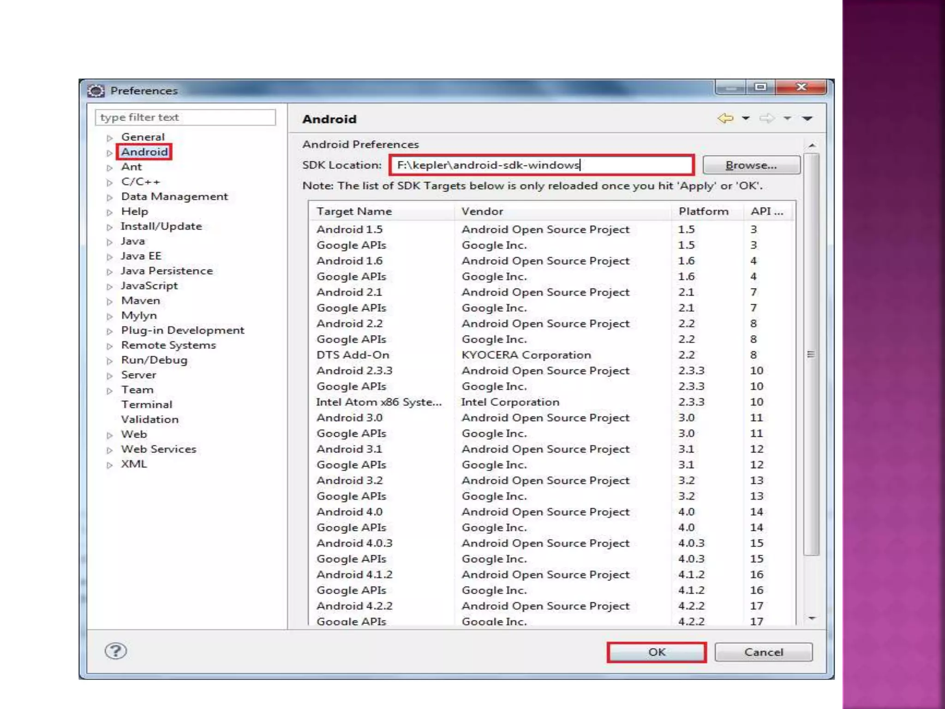
Task: Sort the list by Vendor column header
Action: (482, 211)
